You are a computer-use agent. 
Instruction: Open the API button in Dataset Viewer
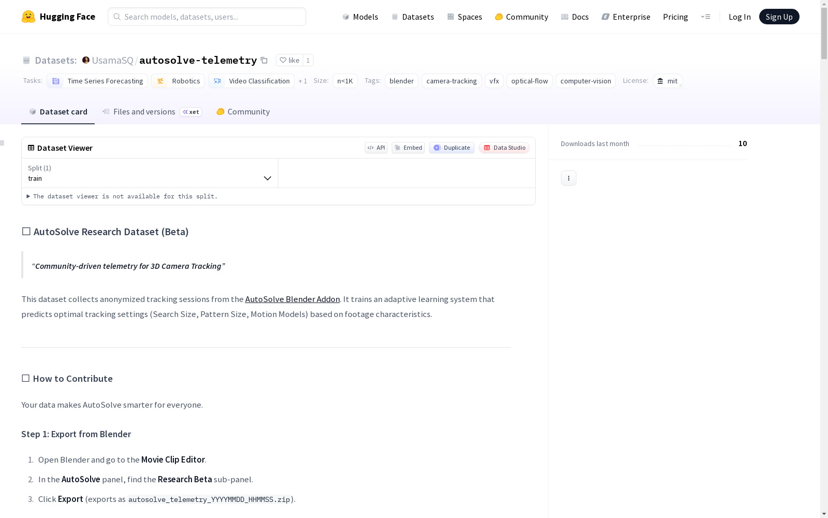[x=376, y=148]
